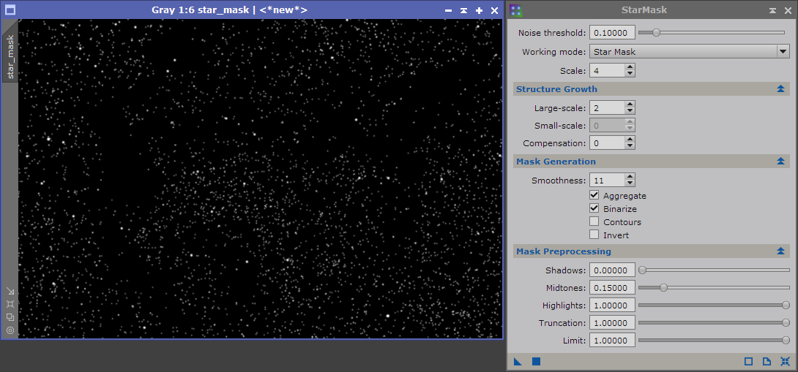This screenshot has width=798, height=372.
Task: Shade the star_mask image window
Action: click(x=463, y=11)
